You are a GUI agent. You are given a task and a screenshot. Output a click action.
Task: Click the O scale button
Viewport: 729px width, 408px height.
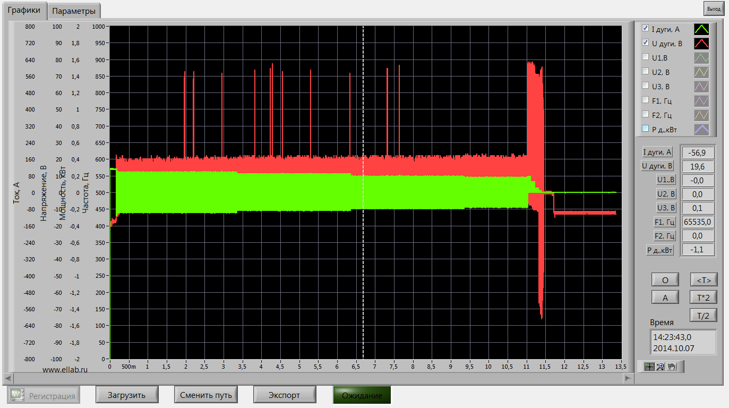665,280
